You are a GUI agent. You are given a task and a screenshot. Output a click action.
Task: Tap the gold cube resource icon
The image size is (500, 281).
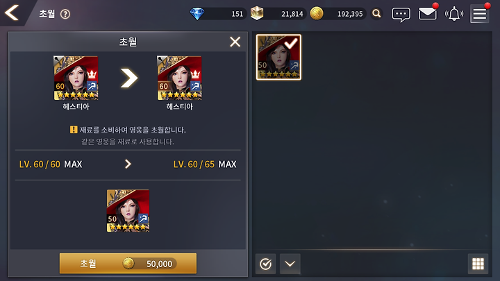click(x=257, y=13)
